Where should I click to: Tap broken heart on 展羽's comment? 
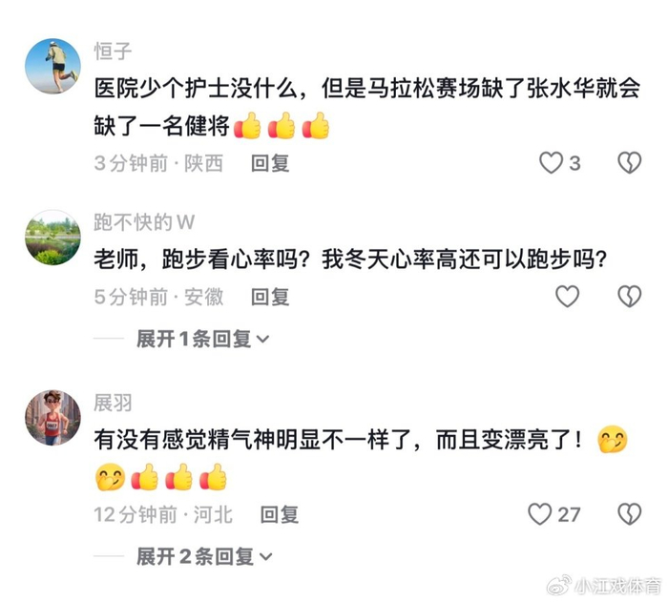click(x=629, y=514)
